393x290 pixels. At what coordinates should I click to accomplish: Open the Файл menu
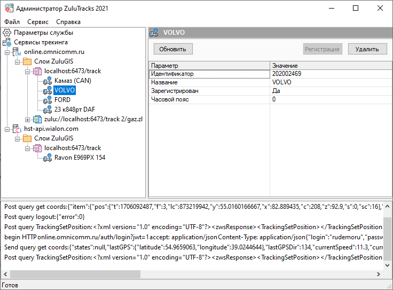(x=12, y=22)
